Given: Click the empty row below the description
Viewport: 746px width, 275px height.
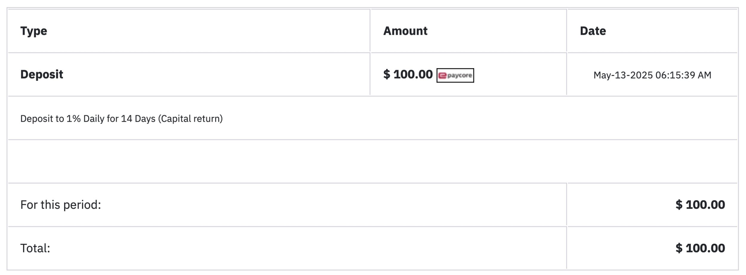Looking at the screenshot, I should 373,161.
